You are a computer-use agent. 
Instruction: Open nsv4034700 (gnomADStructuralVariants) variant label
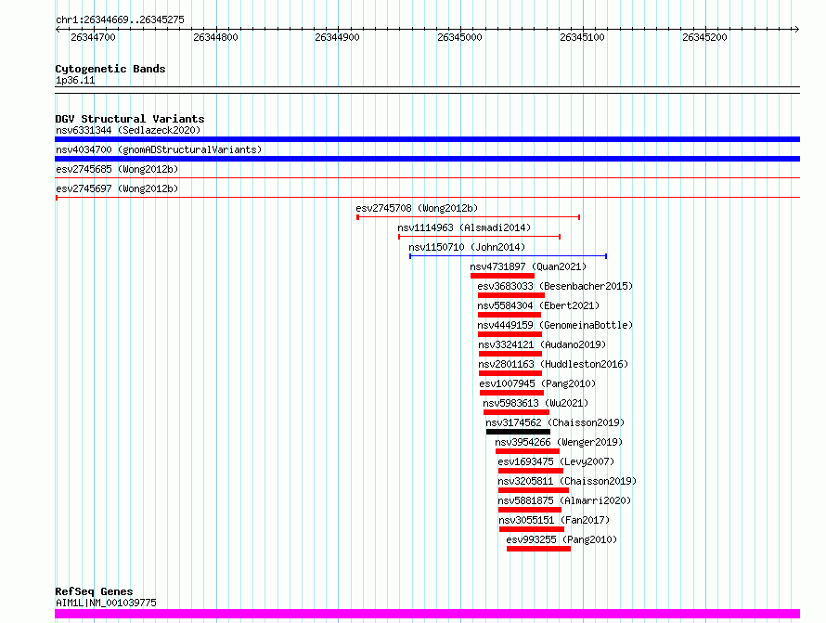159,149
